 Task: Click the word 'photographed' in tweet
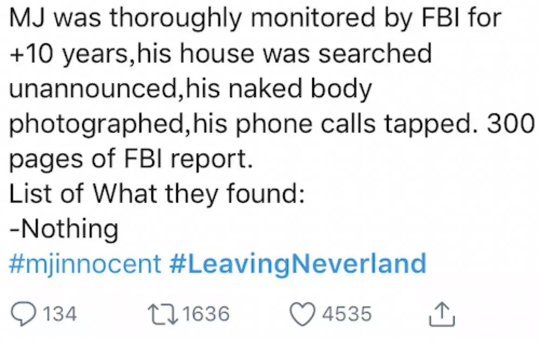(x=97, y=124)
